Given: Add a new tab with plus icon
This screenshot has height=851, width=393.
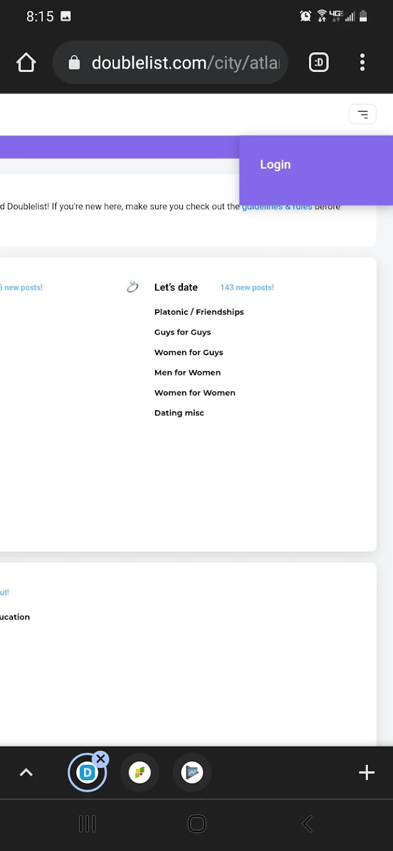Looking at the screenshot, I should tap(367, 772).
